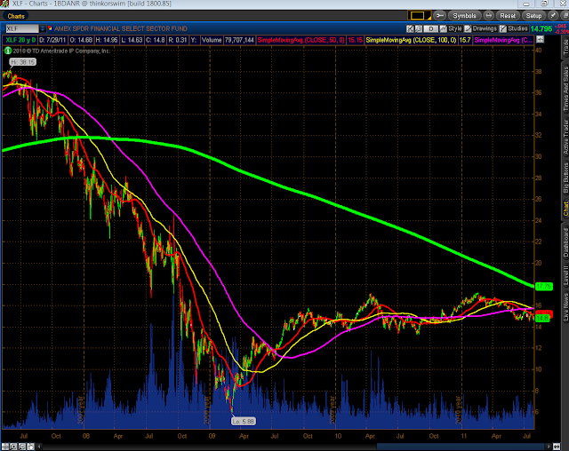Click the Reset button
Screen dimensions: 569x451
coord(508,16)
